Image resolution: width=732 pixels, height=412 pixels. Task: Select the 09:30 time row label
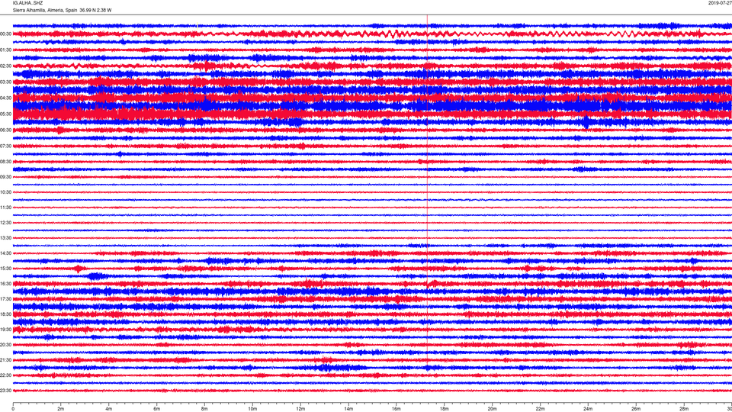click(x=5, y=177)
